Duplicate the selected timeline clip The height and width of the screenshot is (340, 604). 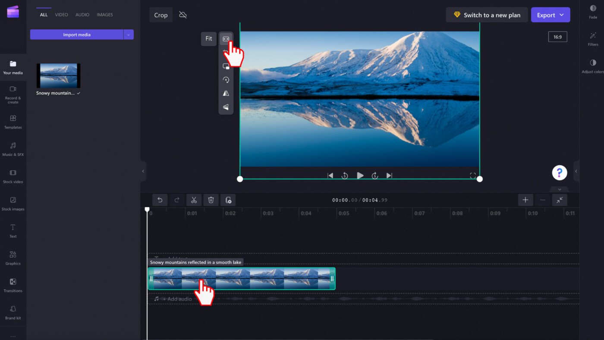(x=228, y=200)
